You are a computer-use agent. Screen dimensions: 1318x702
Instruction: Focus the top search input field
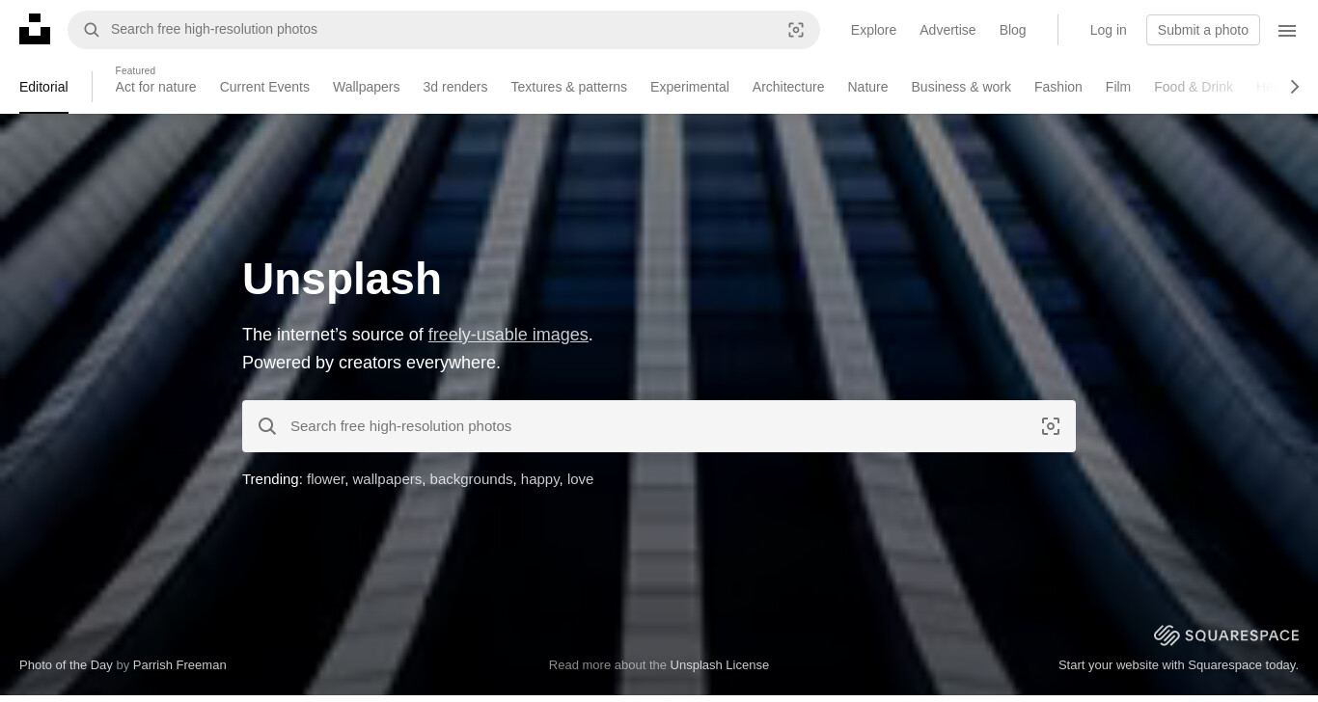tap(444, 30)
